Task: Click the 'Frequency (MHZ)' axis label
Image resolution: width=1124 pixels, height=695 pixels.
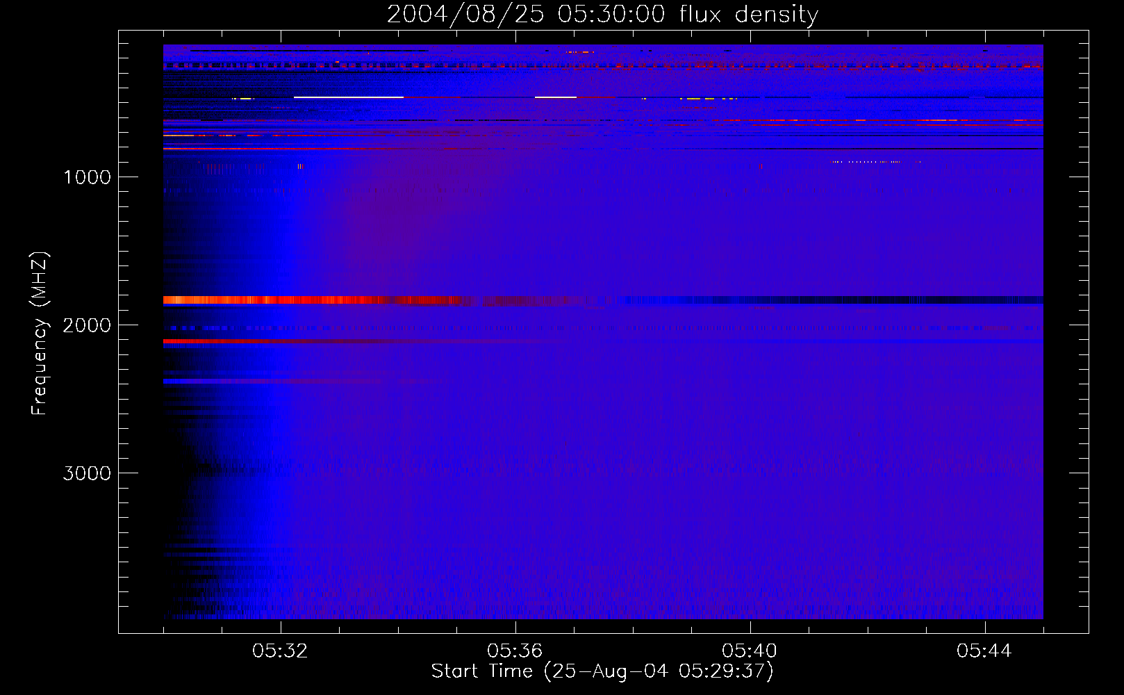Action: coord(40,334)
